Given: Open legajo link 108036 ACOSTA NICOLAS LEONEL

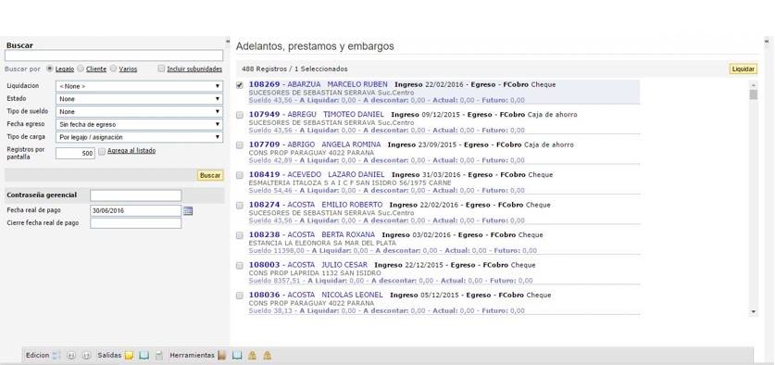Looking at the screenshot, I should pyautogui.click(x=316, y=295).
